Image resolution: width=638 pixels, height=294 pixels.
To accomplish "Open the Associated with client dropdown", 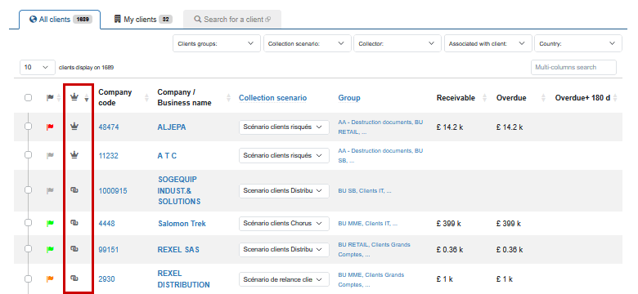I will (x=487, y=43).
